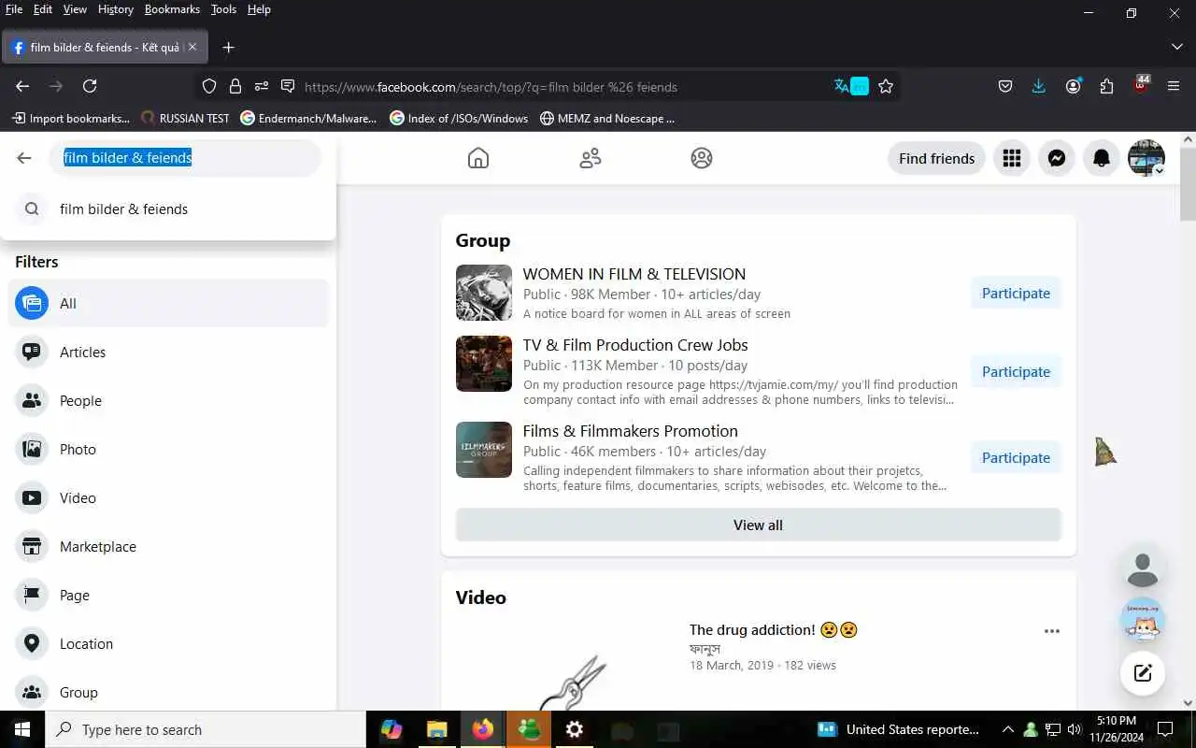Viewport: 1196px width, 748px height.
Task: Select the All filter
Action: click(x=168, y=303)
